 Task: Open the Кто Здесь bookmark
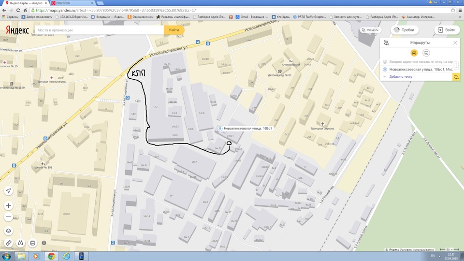[281, 17]
